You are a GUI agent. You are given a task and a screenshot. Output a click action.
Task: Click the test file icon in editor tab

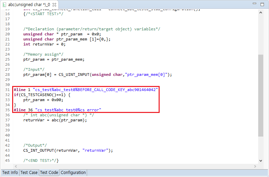tap(4, 5)
